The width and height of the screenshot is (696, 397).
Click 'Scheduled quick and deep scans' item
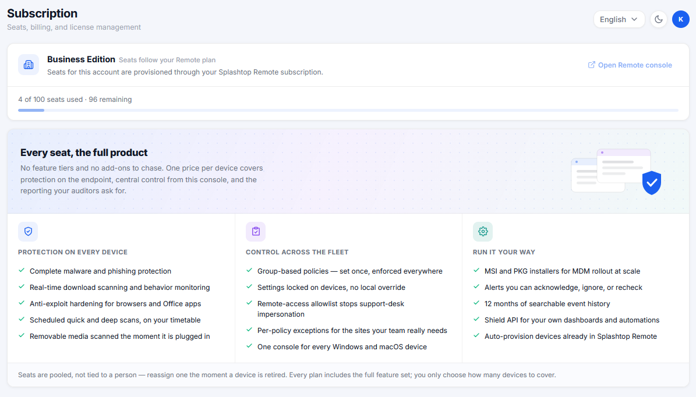[x=115, y=320]
